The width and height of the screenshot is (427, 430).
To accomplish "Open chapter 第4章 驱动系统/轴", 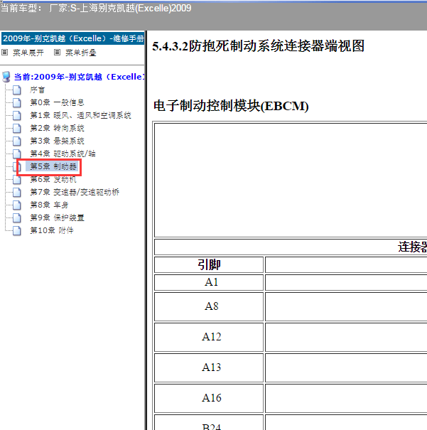I will tap(63, 154).
